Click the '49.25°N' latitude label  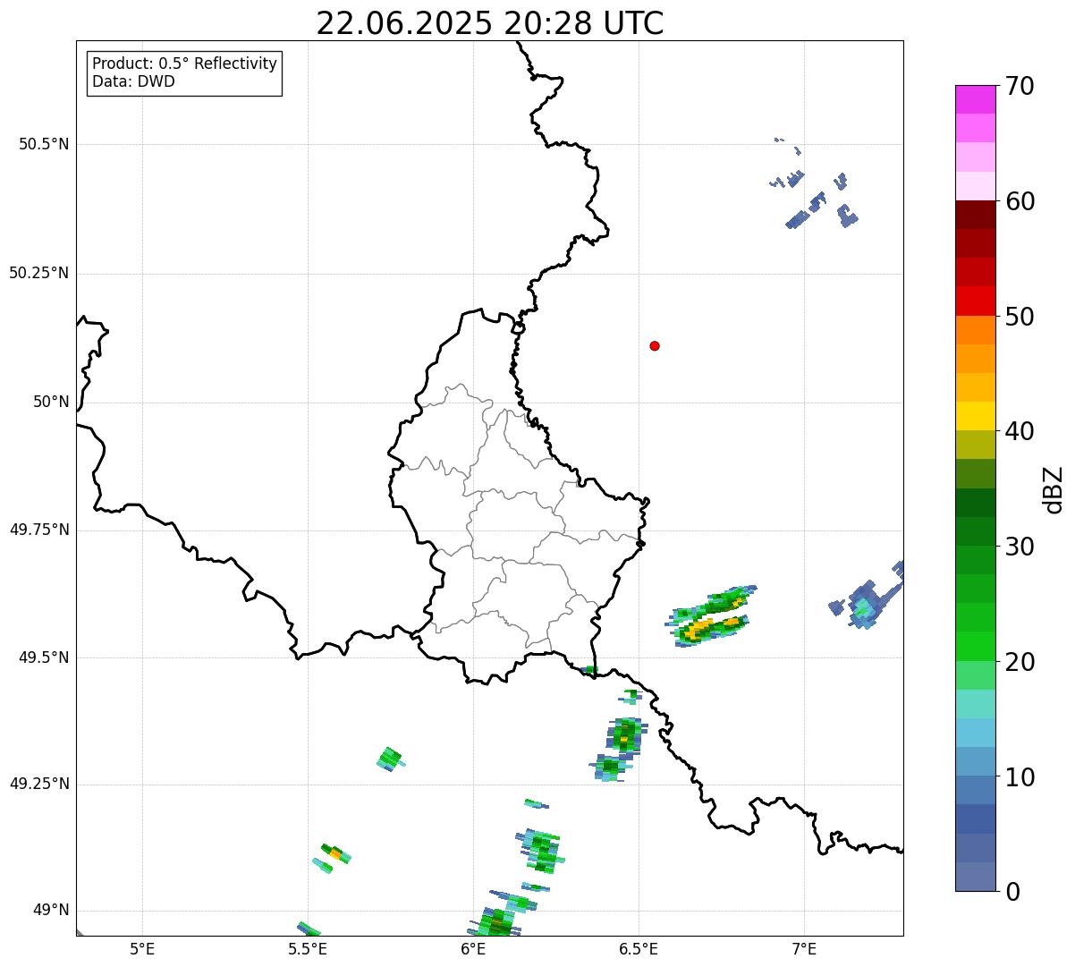pyautogui.click(x=39, y=784)
